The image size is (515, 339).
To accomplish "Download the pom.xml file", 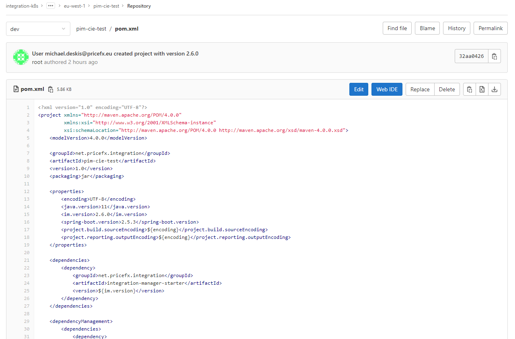I will pyautogui.click(x=494, y=89).
